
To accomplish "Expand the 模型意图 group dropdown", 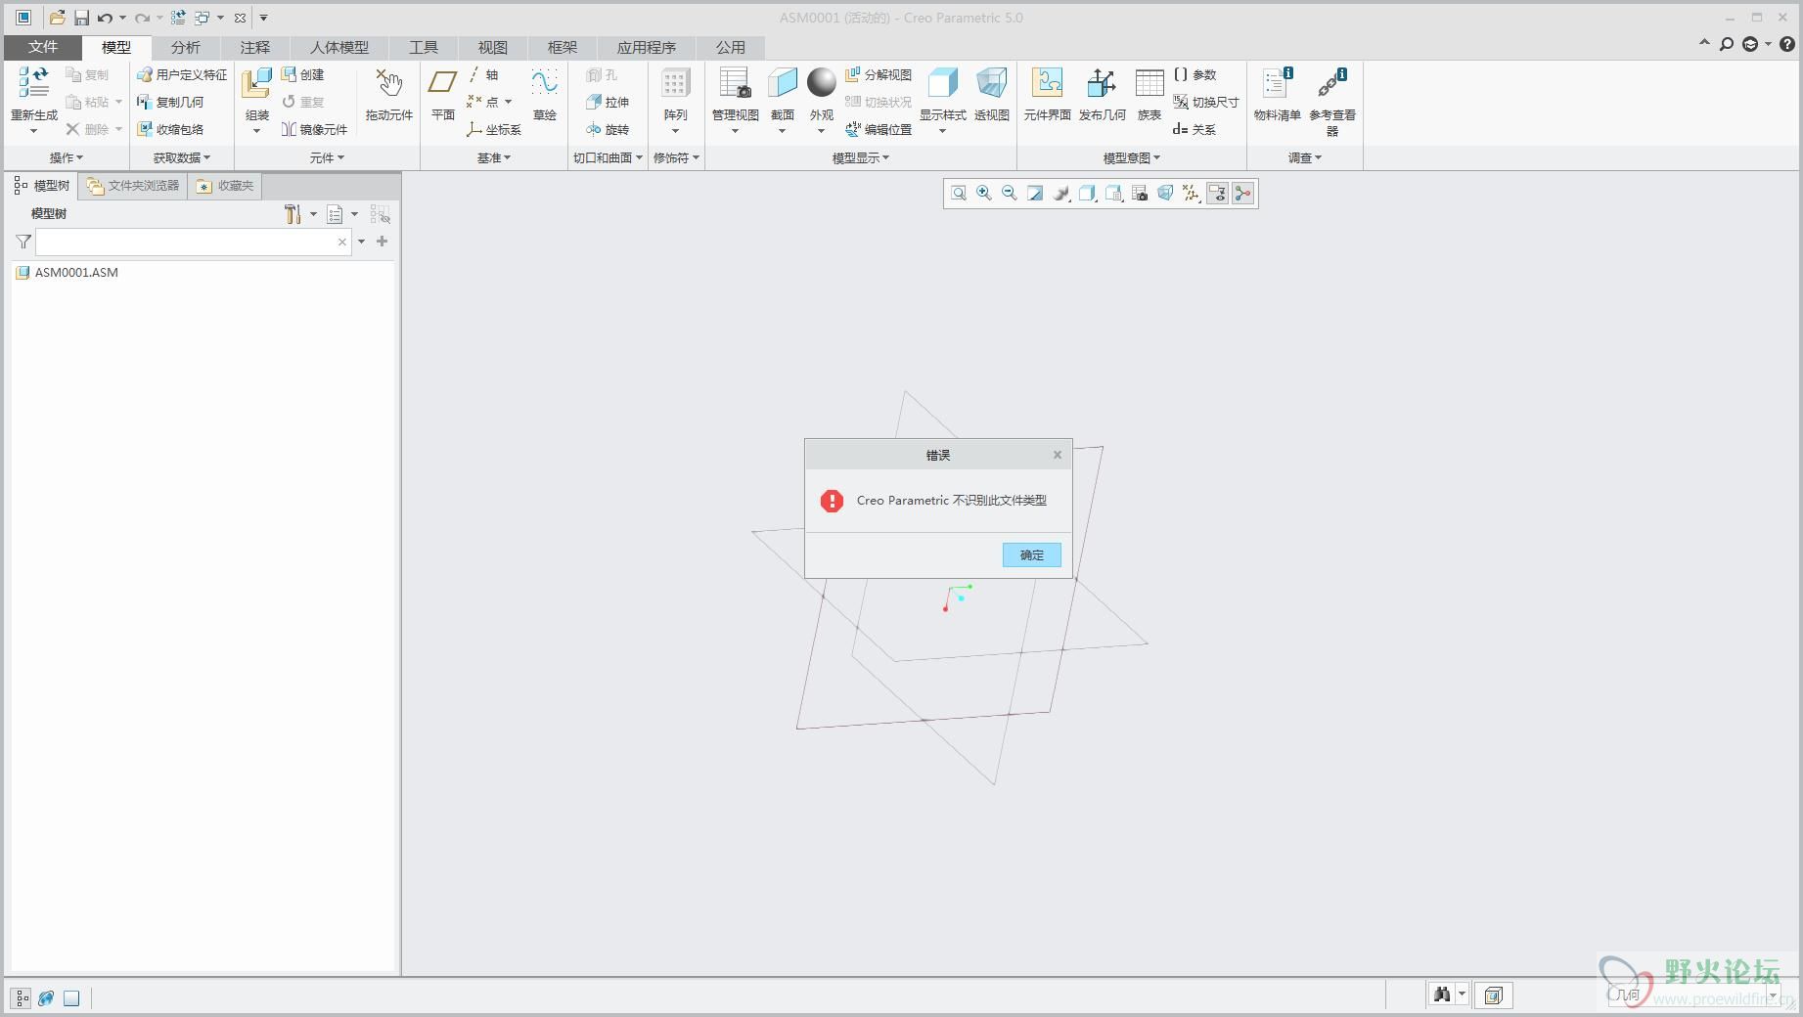I will 1132,157.
